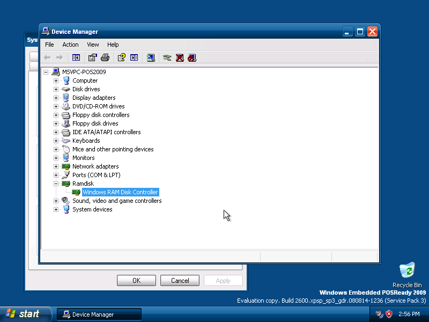Select the System devices label
Screen dimensions: 429x322
92,209
